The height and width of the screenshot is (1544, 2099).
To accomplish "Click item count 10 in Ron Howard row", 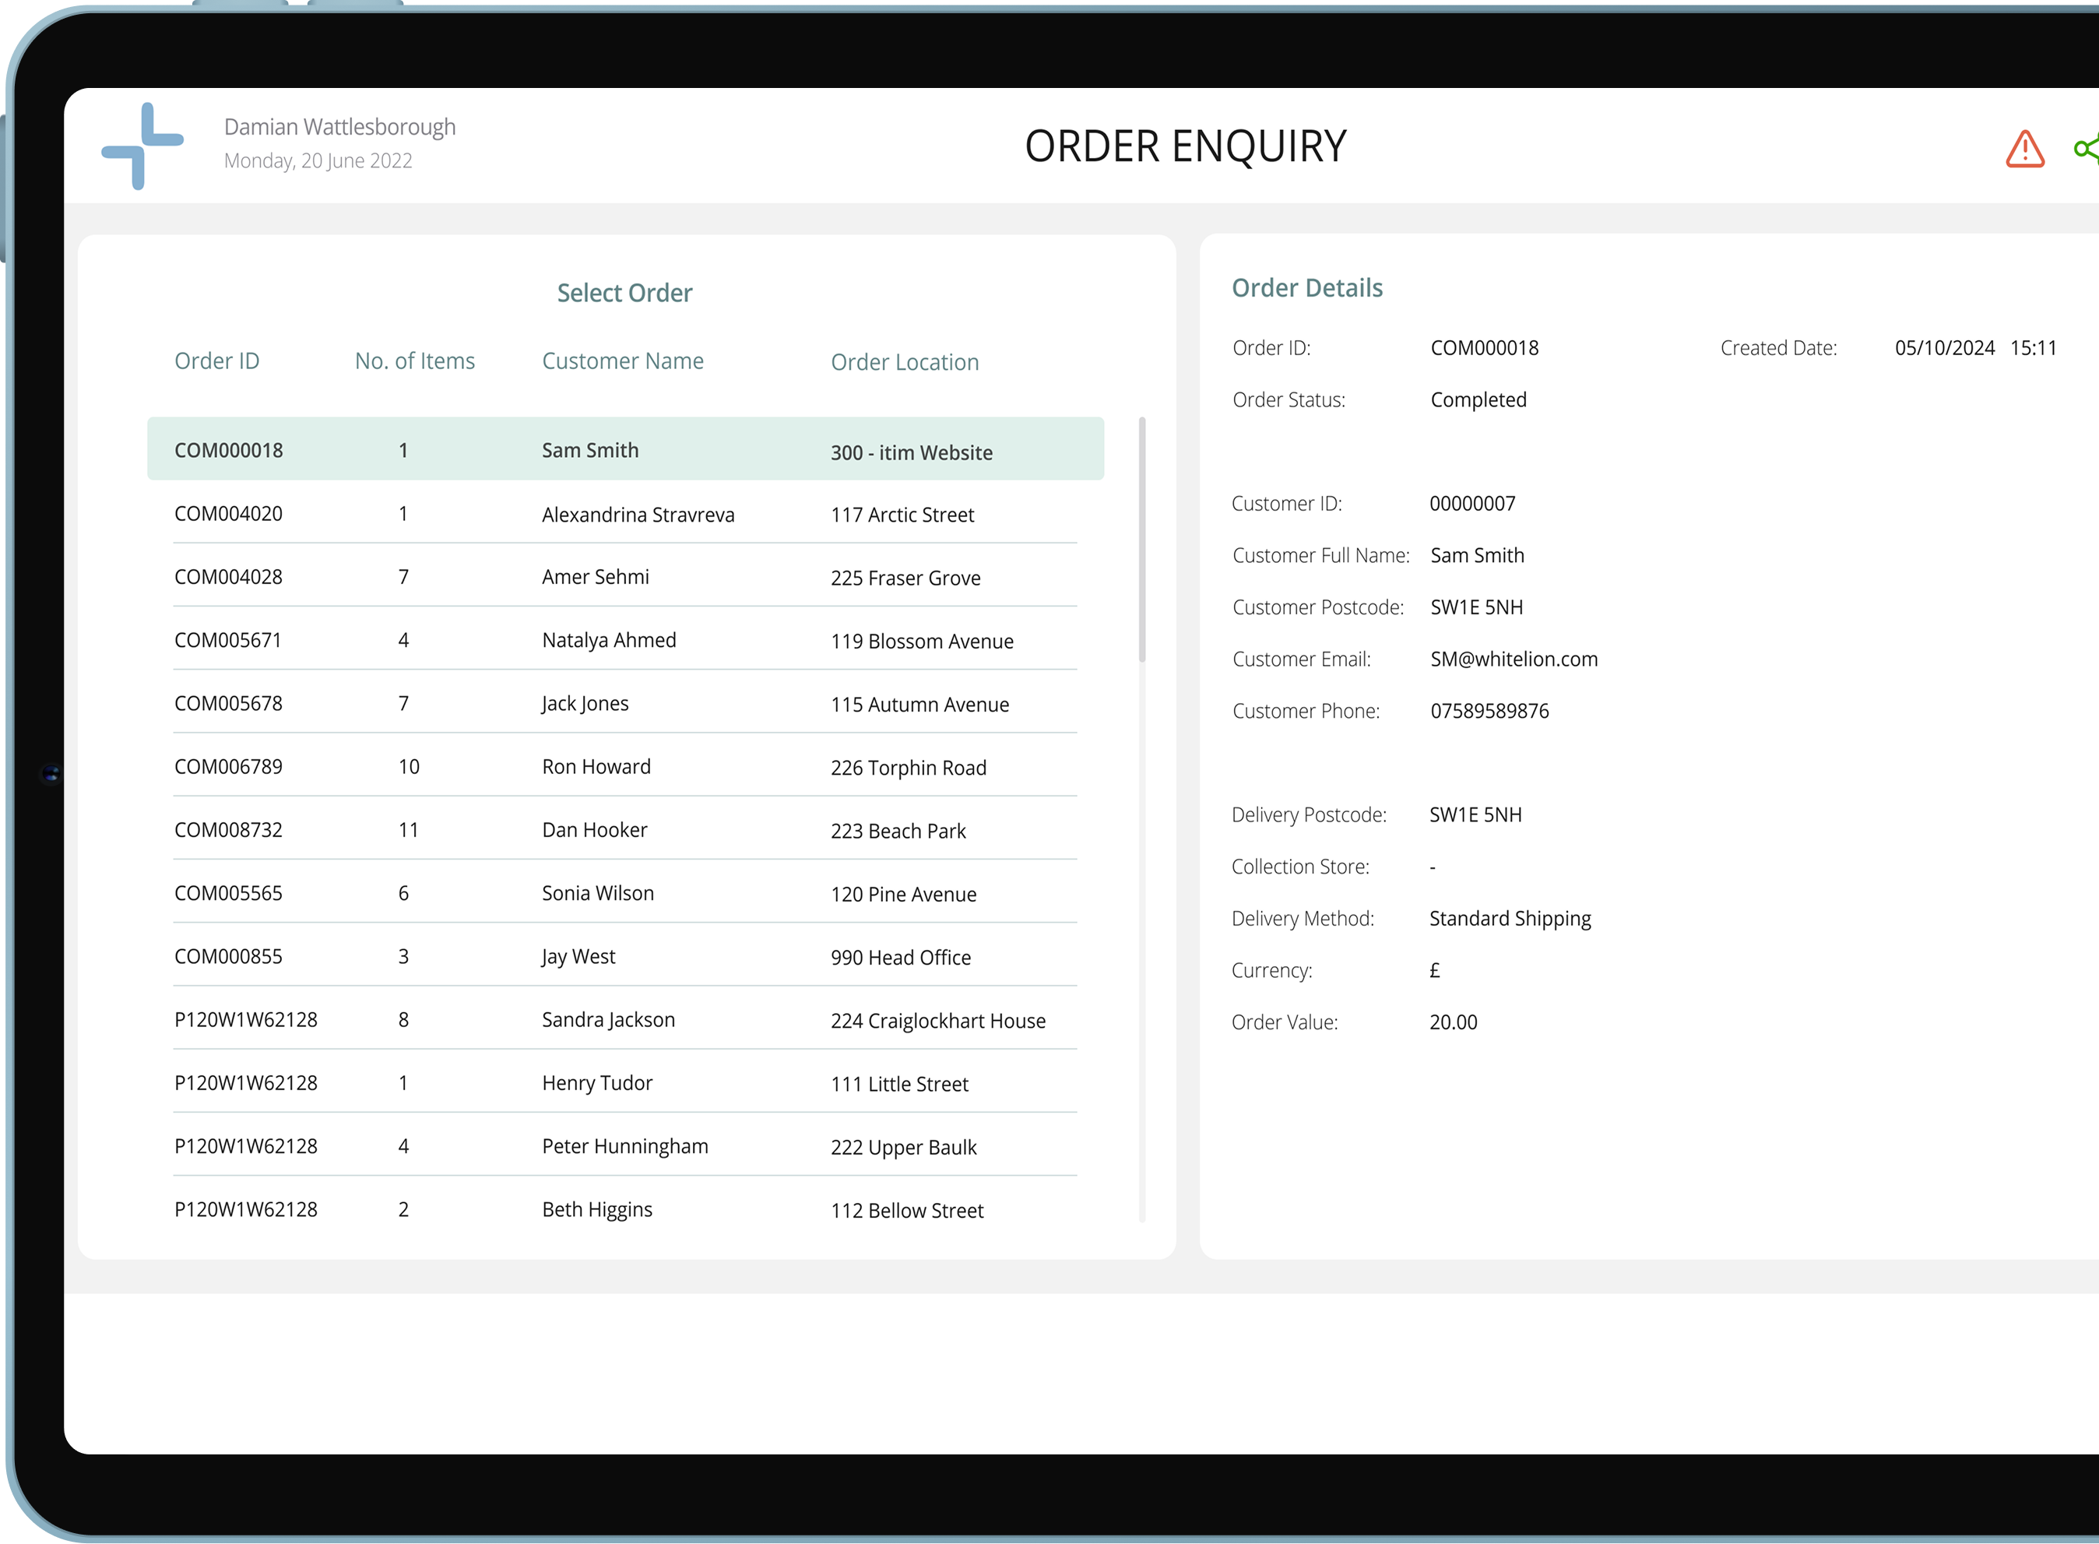I will tap(409, 766).
